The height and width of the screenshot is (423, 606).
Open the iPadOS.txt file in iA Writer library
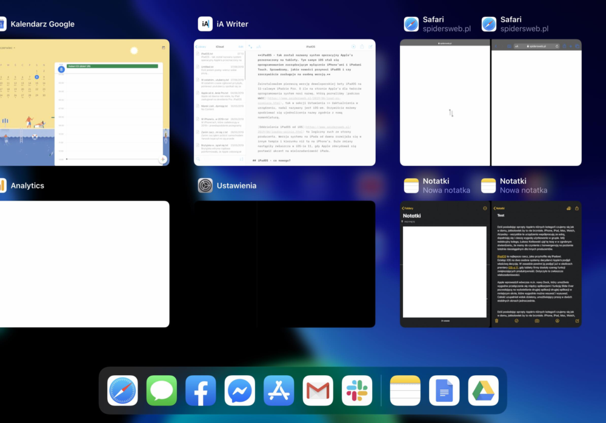tap(219, 57)
